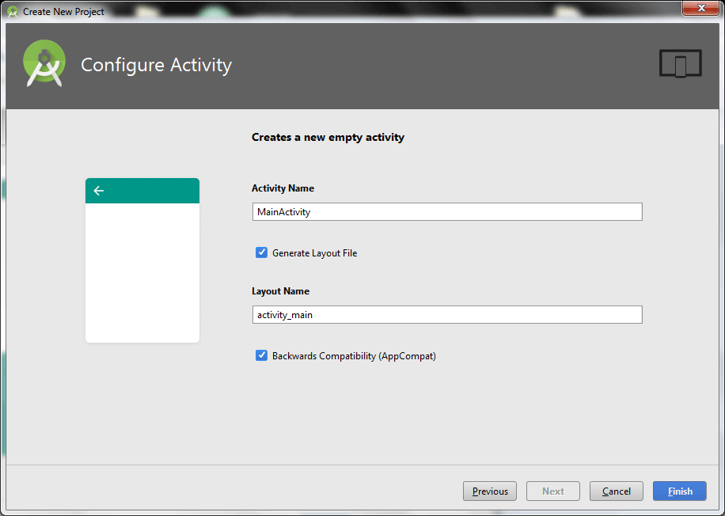725x516 pixels.
Task: Focus the activity_main layout name field
Action: click(x=446, y=315)
